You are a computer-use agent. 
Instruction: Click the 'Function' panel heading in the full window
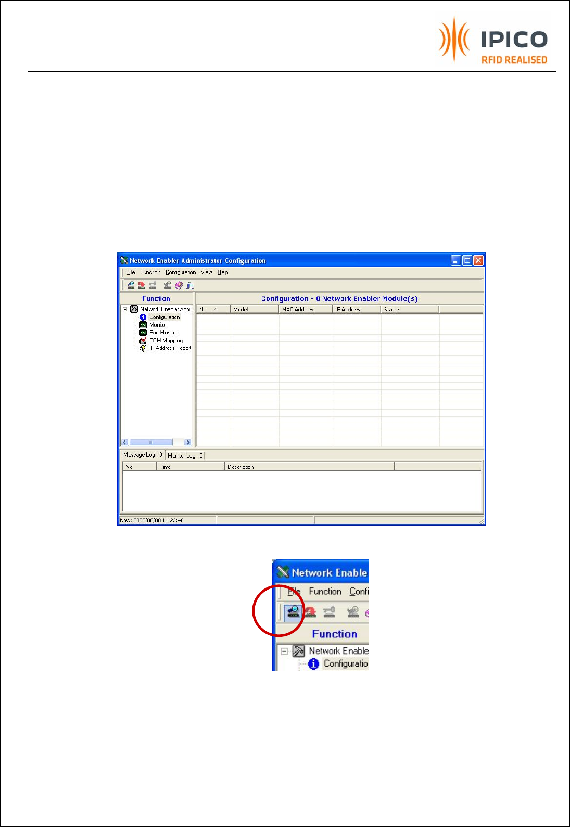pos(156,299)
